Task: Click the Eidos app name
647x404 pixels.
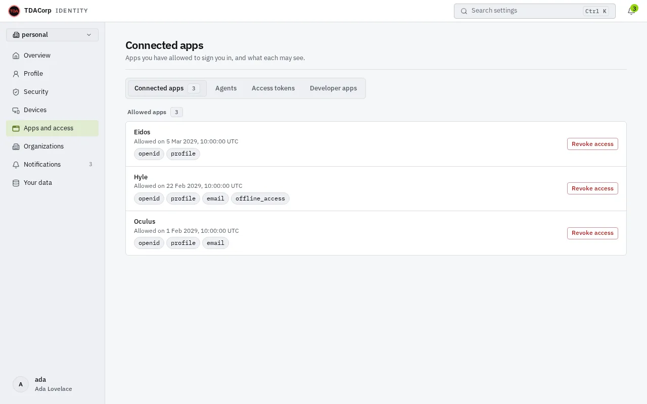Action: tap(142, 132)
